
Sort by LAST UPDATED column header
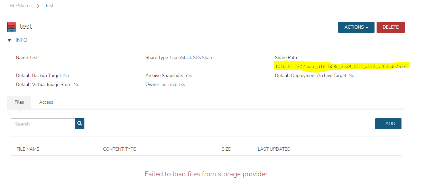pos(274,149)
